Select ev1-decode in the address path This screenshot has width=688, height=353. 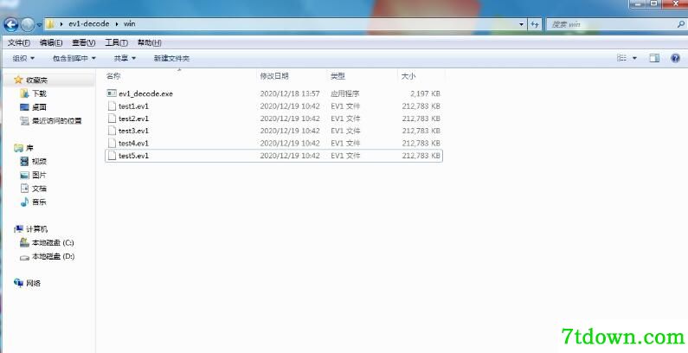click(88, 24)
